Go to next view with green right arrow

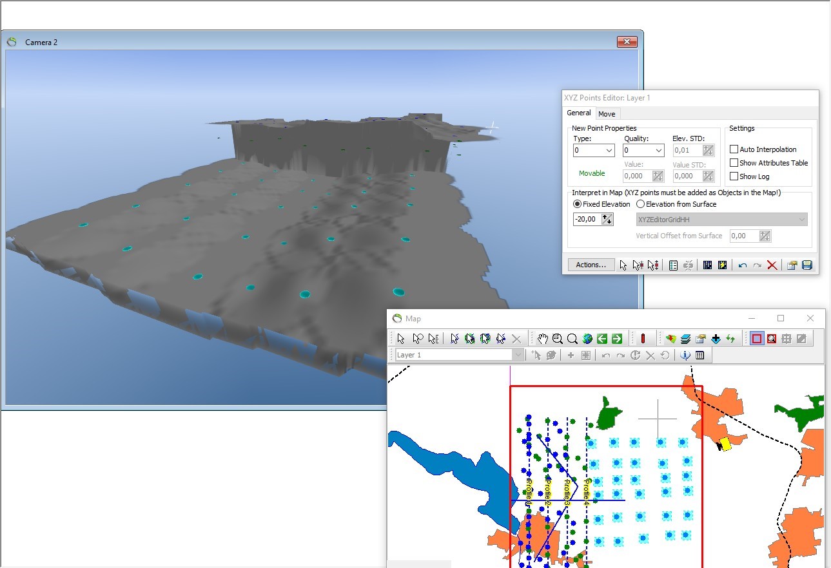click(617, 339)
